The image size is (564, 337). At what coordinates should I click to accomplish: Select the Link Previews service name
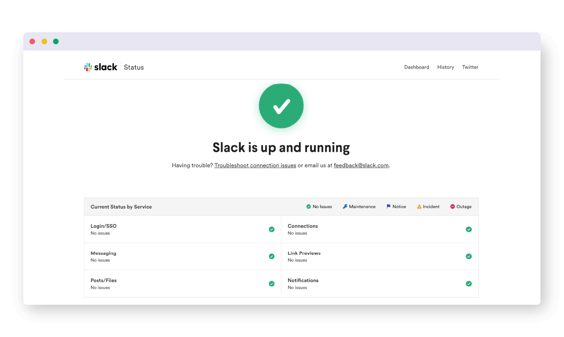pyautogui.click(x=304, y=253)
